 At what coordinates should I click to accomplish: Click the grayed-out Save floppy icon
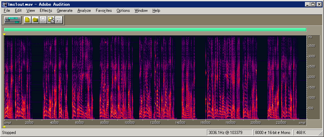coord(43,20)
